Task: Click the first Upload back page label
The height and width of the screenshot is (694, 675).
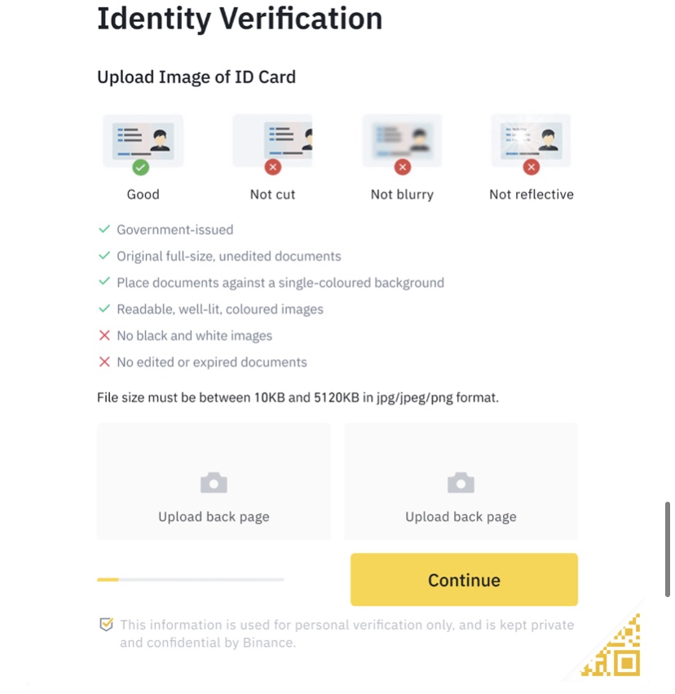Action: pos(214,516)
